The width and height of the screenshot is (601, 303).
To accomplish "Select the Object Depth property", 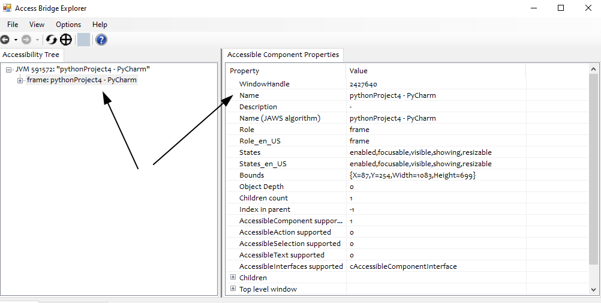I will [x=262, y=187].
